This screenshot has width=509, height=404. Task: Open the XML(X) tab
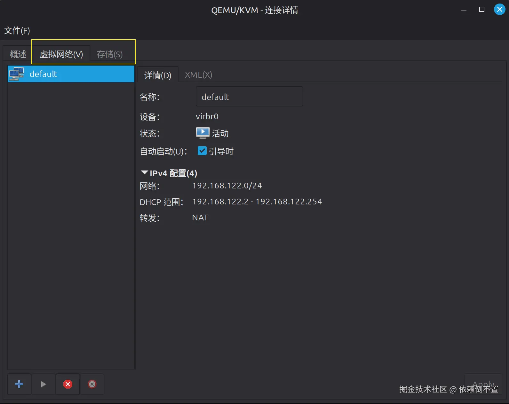pyautogui.click(x=198, y=75)
